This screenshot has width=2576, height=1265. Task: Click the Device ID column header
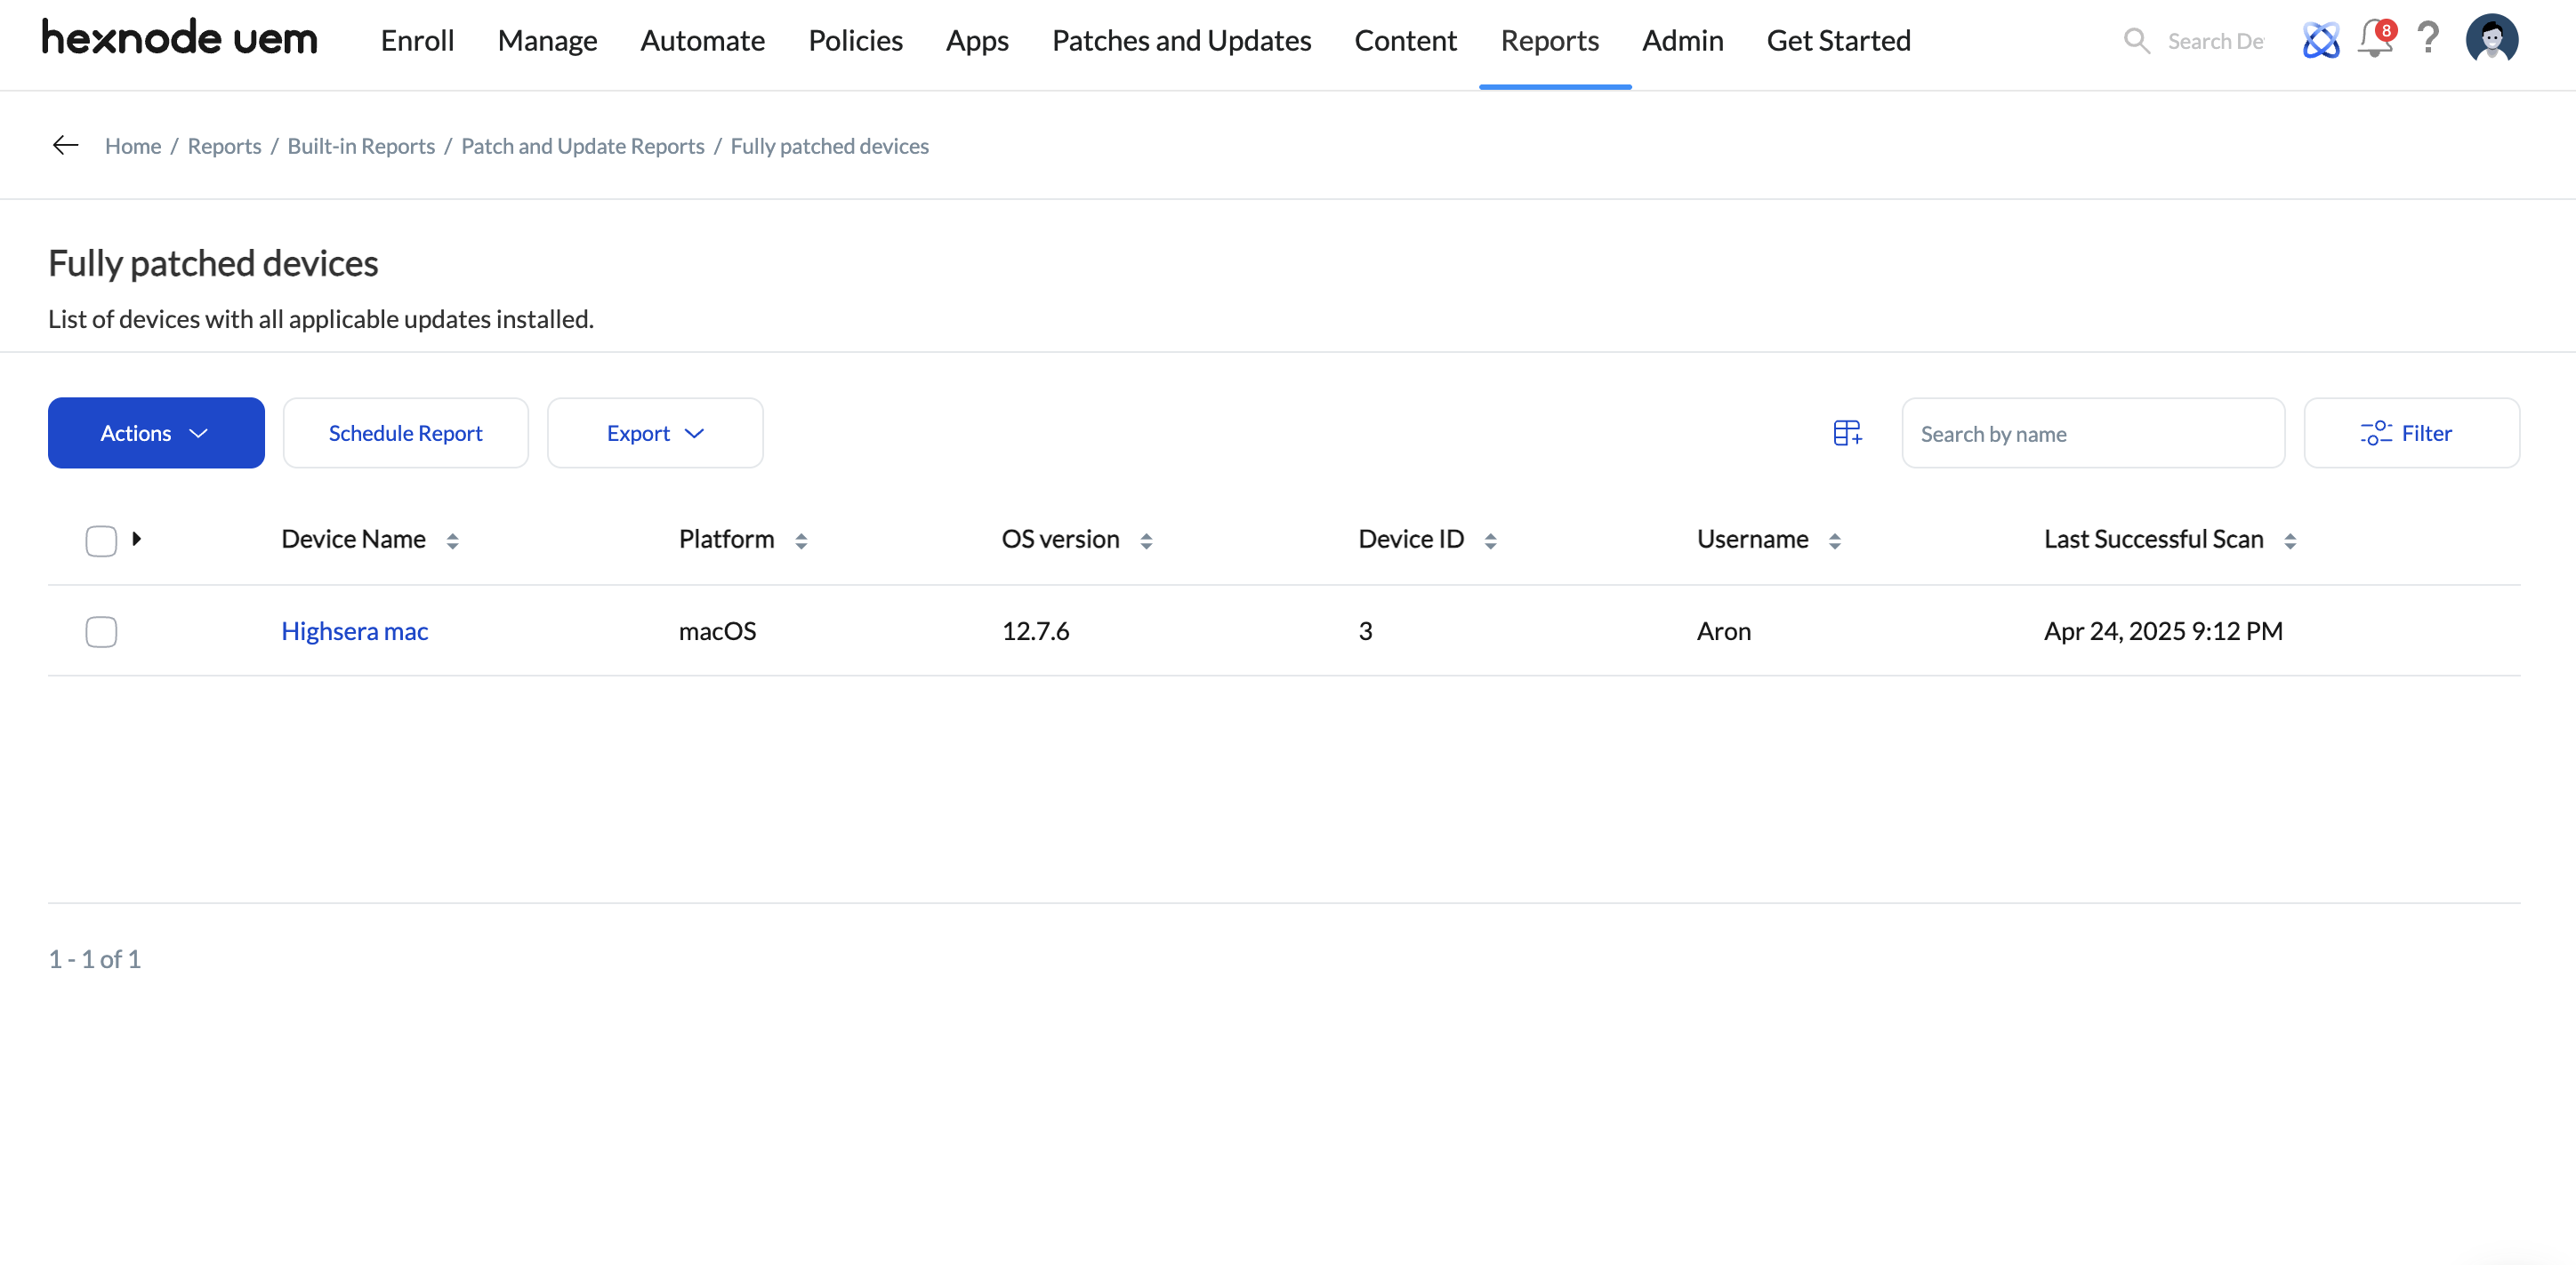coord(1411,540)
